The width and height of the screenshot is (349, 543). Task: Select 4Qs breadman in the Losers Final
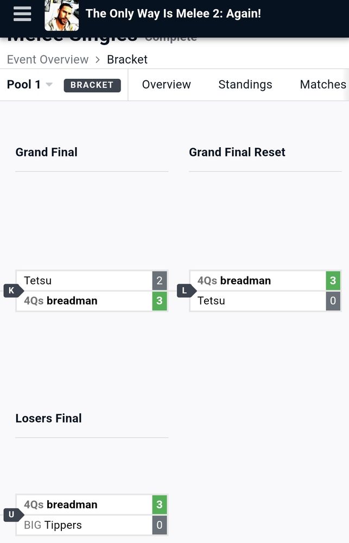pos(60,504)
